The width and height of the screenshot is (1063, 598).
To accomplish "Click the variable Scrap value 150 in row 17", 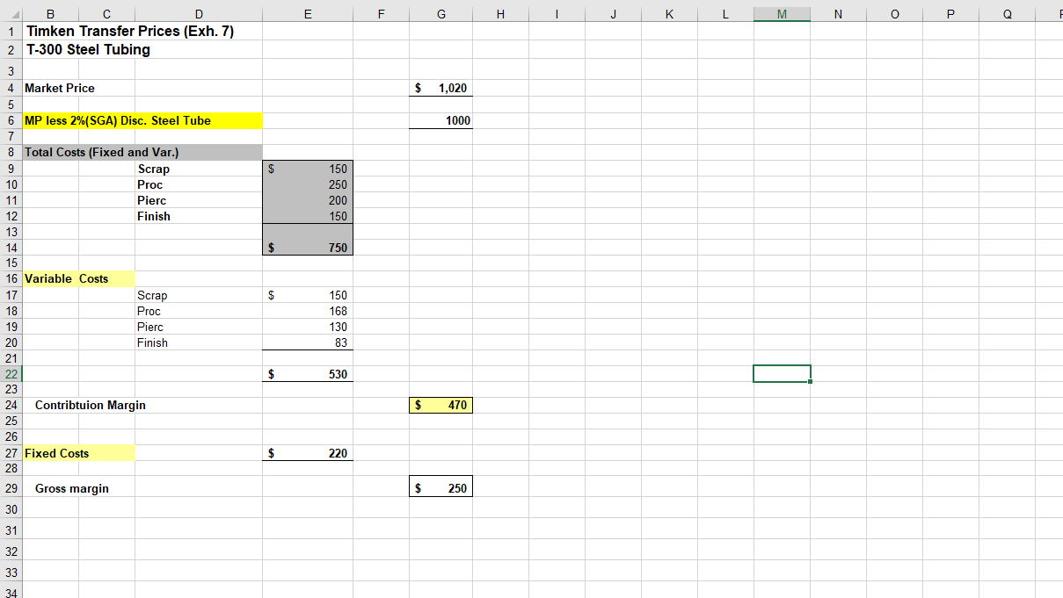I will 308,295.
